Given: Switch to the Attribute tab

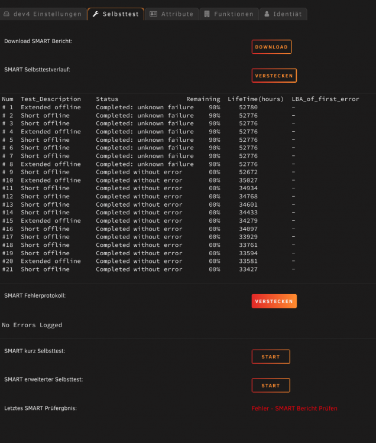Looking at the screenshot, I should 171,14.
